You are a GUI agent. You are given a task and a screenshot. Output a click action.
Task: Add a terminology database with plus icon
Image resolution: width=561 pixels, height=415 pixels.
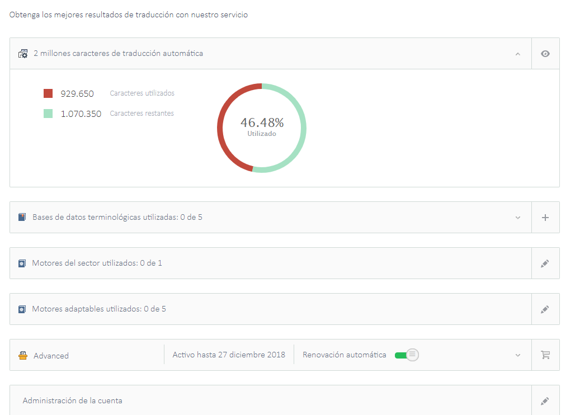(x=545, y=218)
